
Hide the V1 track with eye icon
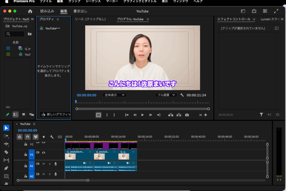click(x=44, y=153)
